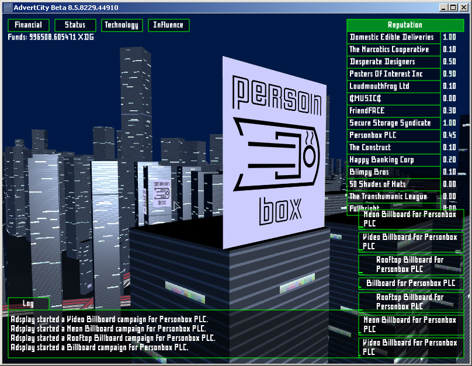Open the Financial panel
Screen dimensions: 472x366
point(27,25)
